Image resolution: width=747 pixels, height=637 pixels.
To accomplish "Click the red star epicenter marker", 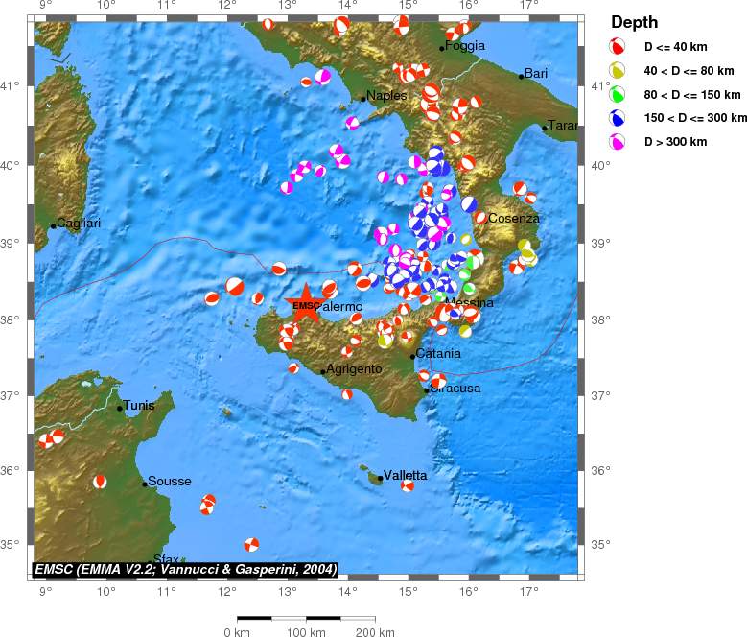I will coord(305,304).
